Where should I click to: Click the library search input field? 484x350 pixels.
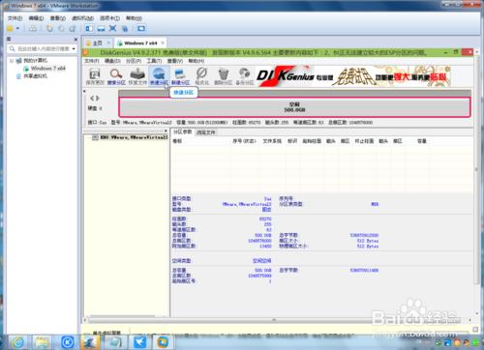pos(43,48)
